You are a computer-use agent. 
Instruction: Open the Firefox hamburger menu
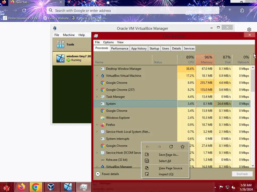point(251,10)
